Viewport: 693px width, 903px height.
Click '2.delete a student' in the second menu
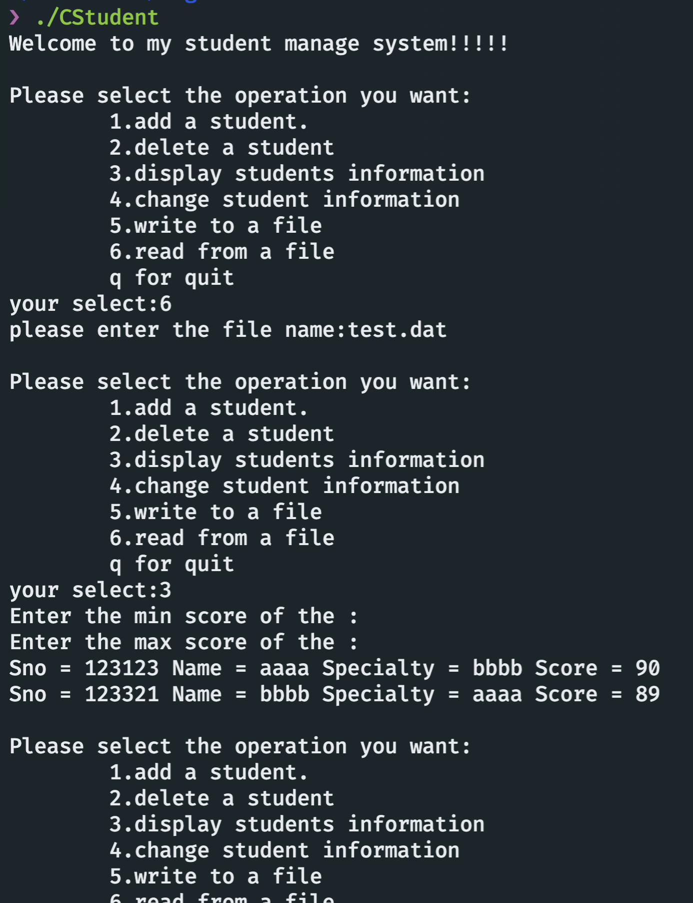221,434
